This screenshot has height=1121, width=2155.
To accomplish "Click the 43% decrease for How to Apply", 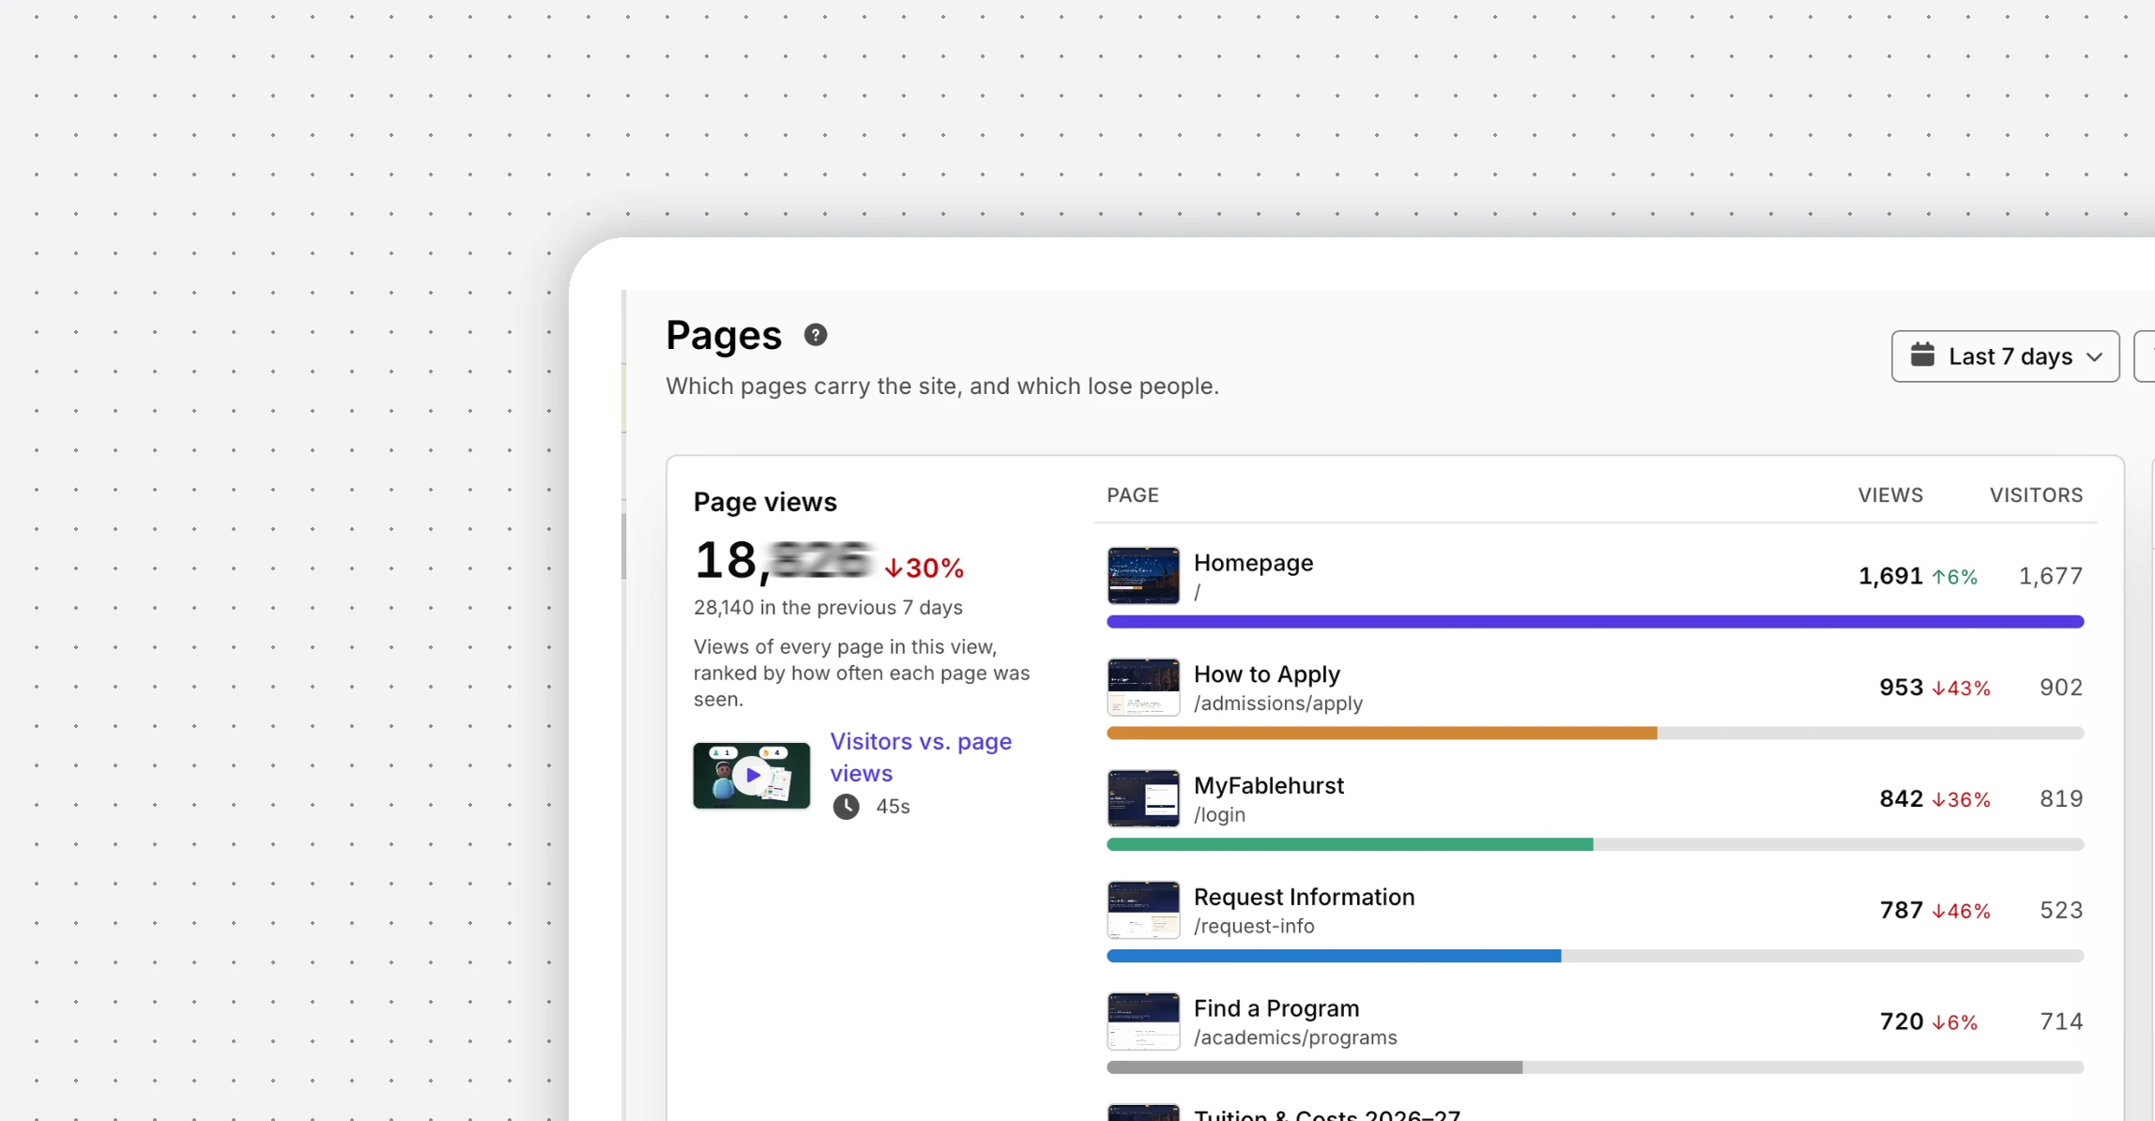I will [x=1961, y=689].
